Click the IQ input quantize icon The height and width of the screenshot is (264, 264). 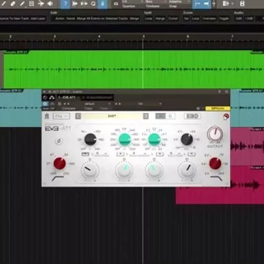point(116,4)
